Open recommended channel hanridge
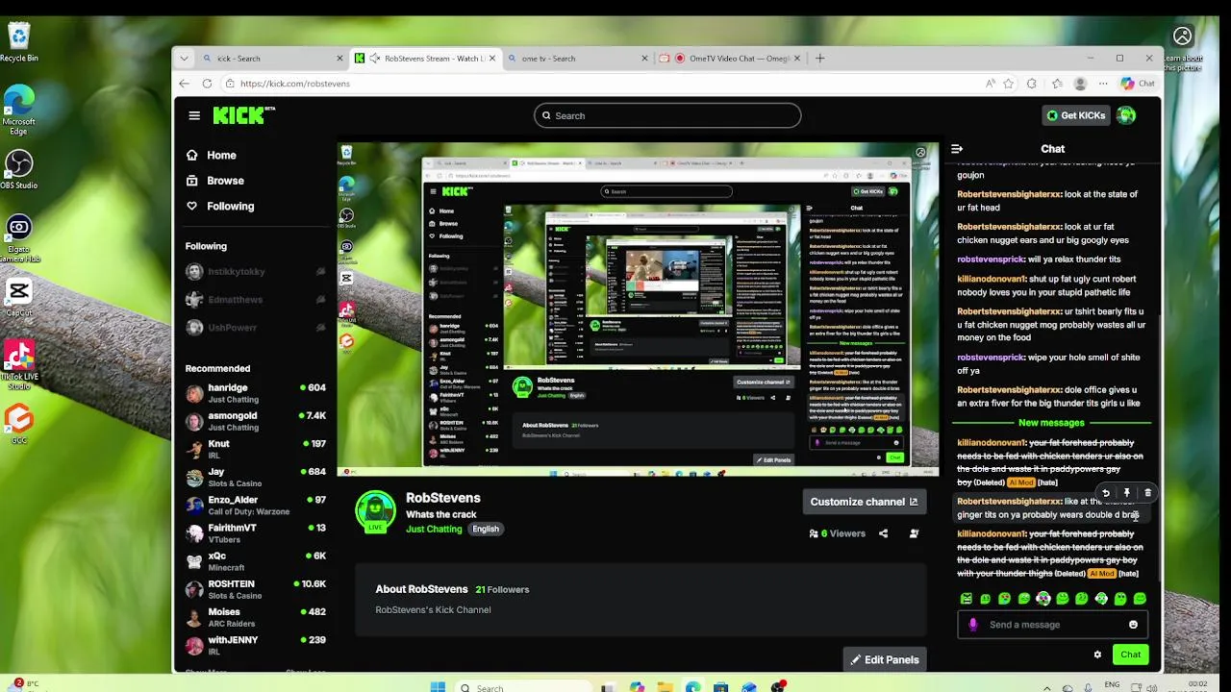This screenshot has width=1231, height=692. pos(255,393)
